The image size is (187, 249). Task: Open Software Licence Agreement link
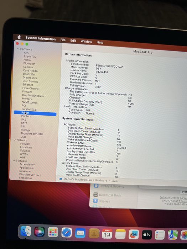coord(173,198)
